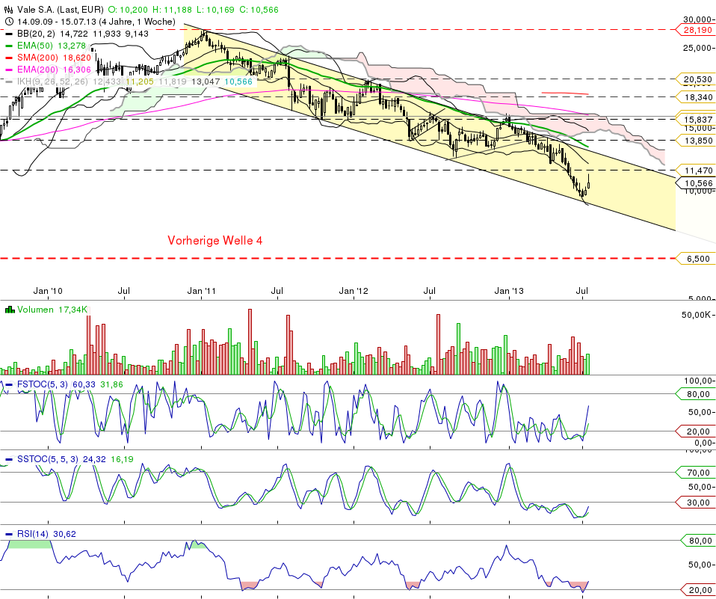Click the green EMA(50) legend marker
The height and width of the screenshot is (599, 716).
(9, 46)
